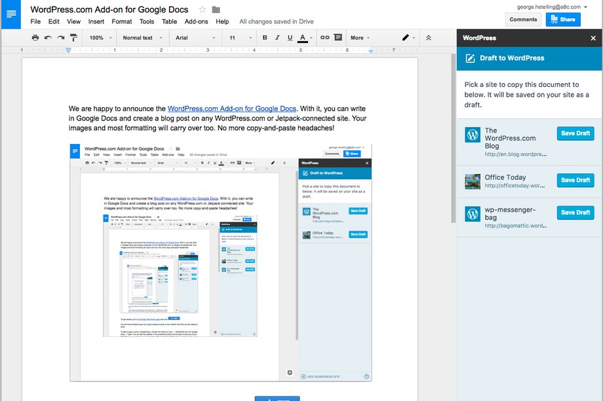The image size is (603, 401).
Task: Save draft to The WordPress.com Blog
Action: pyautogui.click(x=575, y=133)
